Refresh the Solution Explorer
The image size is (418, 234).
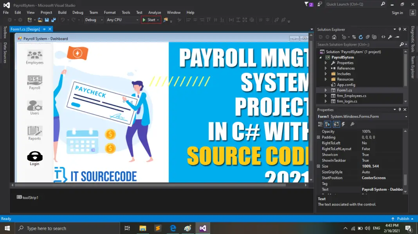pos(360,37)
